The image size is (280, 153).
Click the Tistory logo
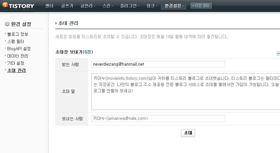tap(18, 5)
